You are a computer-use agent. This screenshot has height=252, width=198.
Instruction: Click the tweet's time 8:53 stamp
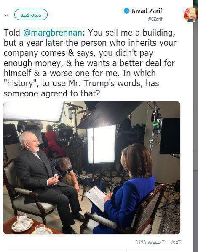(176, 241)
